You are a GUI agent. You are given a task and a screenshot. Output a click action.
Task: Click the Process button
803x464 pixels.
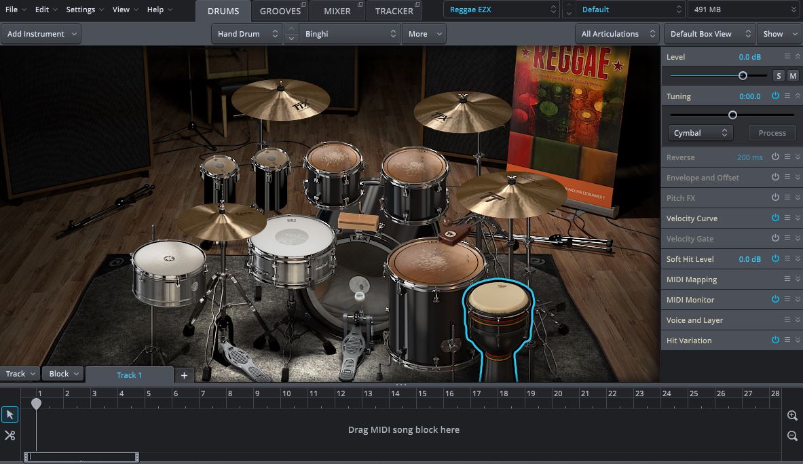click(772, 132)
